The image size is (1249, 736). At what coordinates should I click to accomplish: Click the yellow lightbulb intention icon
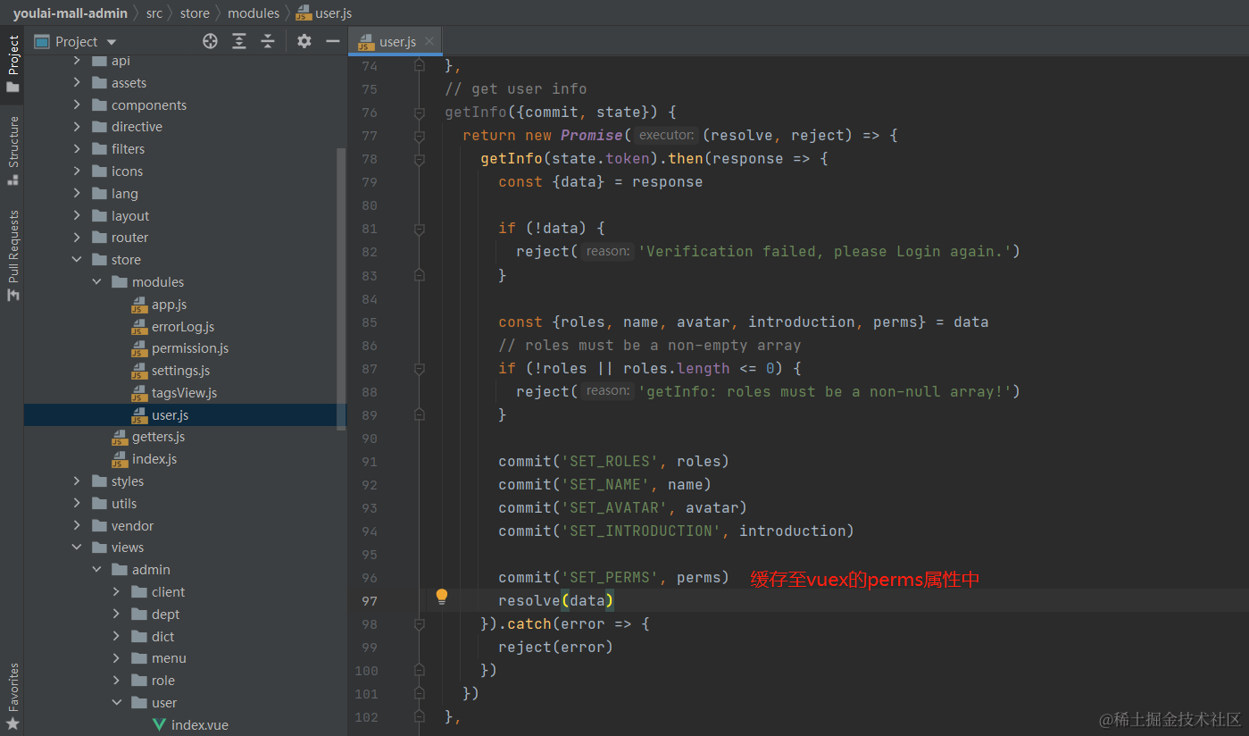441,598
